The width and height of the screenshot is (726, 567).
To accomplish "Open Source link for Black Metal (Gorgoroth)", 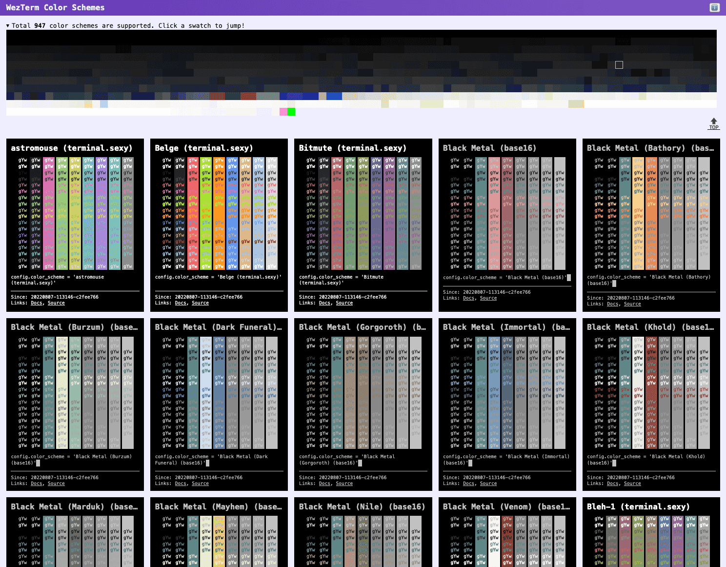I will 344,484.
